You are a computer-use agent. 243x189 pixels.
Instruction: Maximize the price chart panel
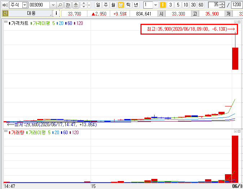pyautogui.click(x=235, y=22)
